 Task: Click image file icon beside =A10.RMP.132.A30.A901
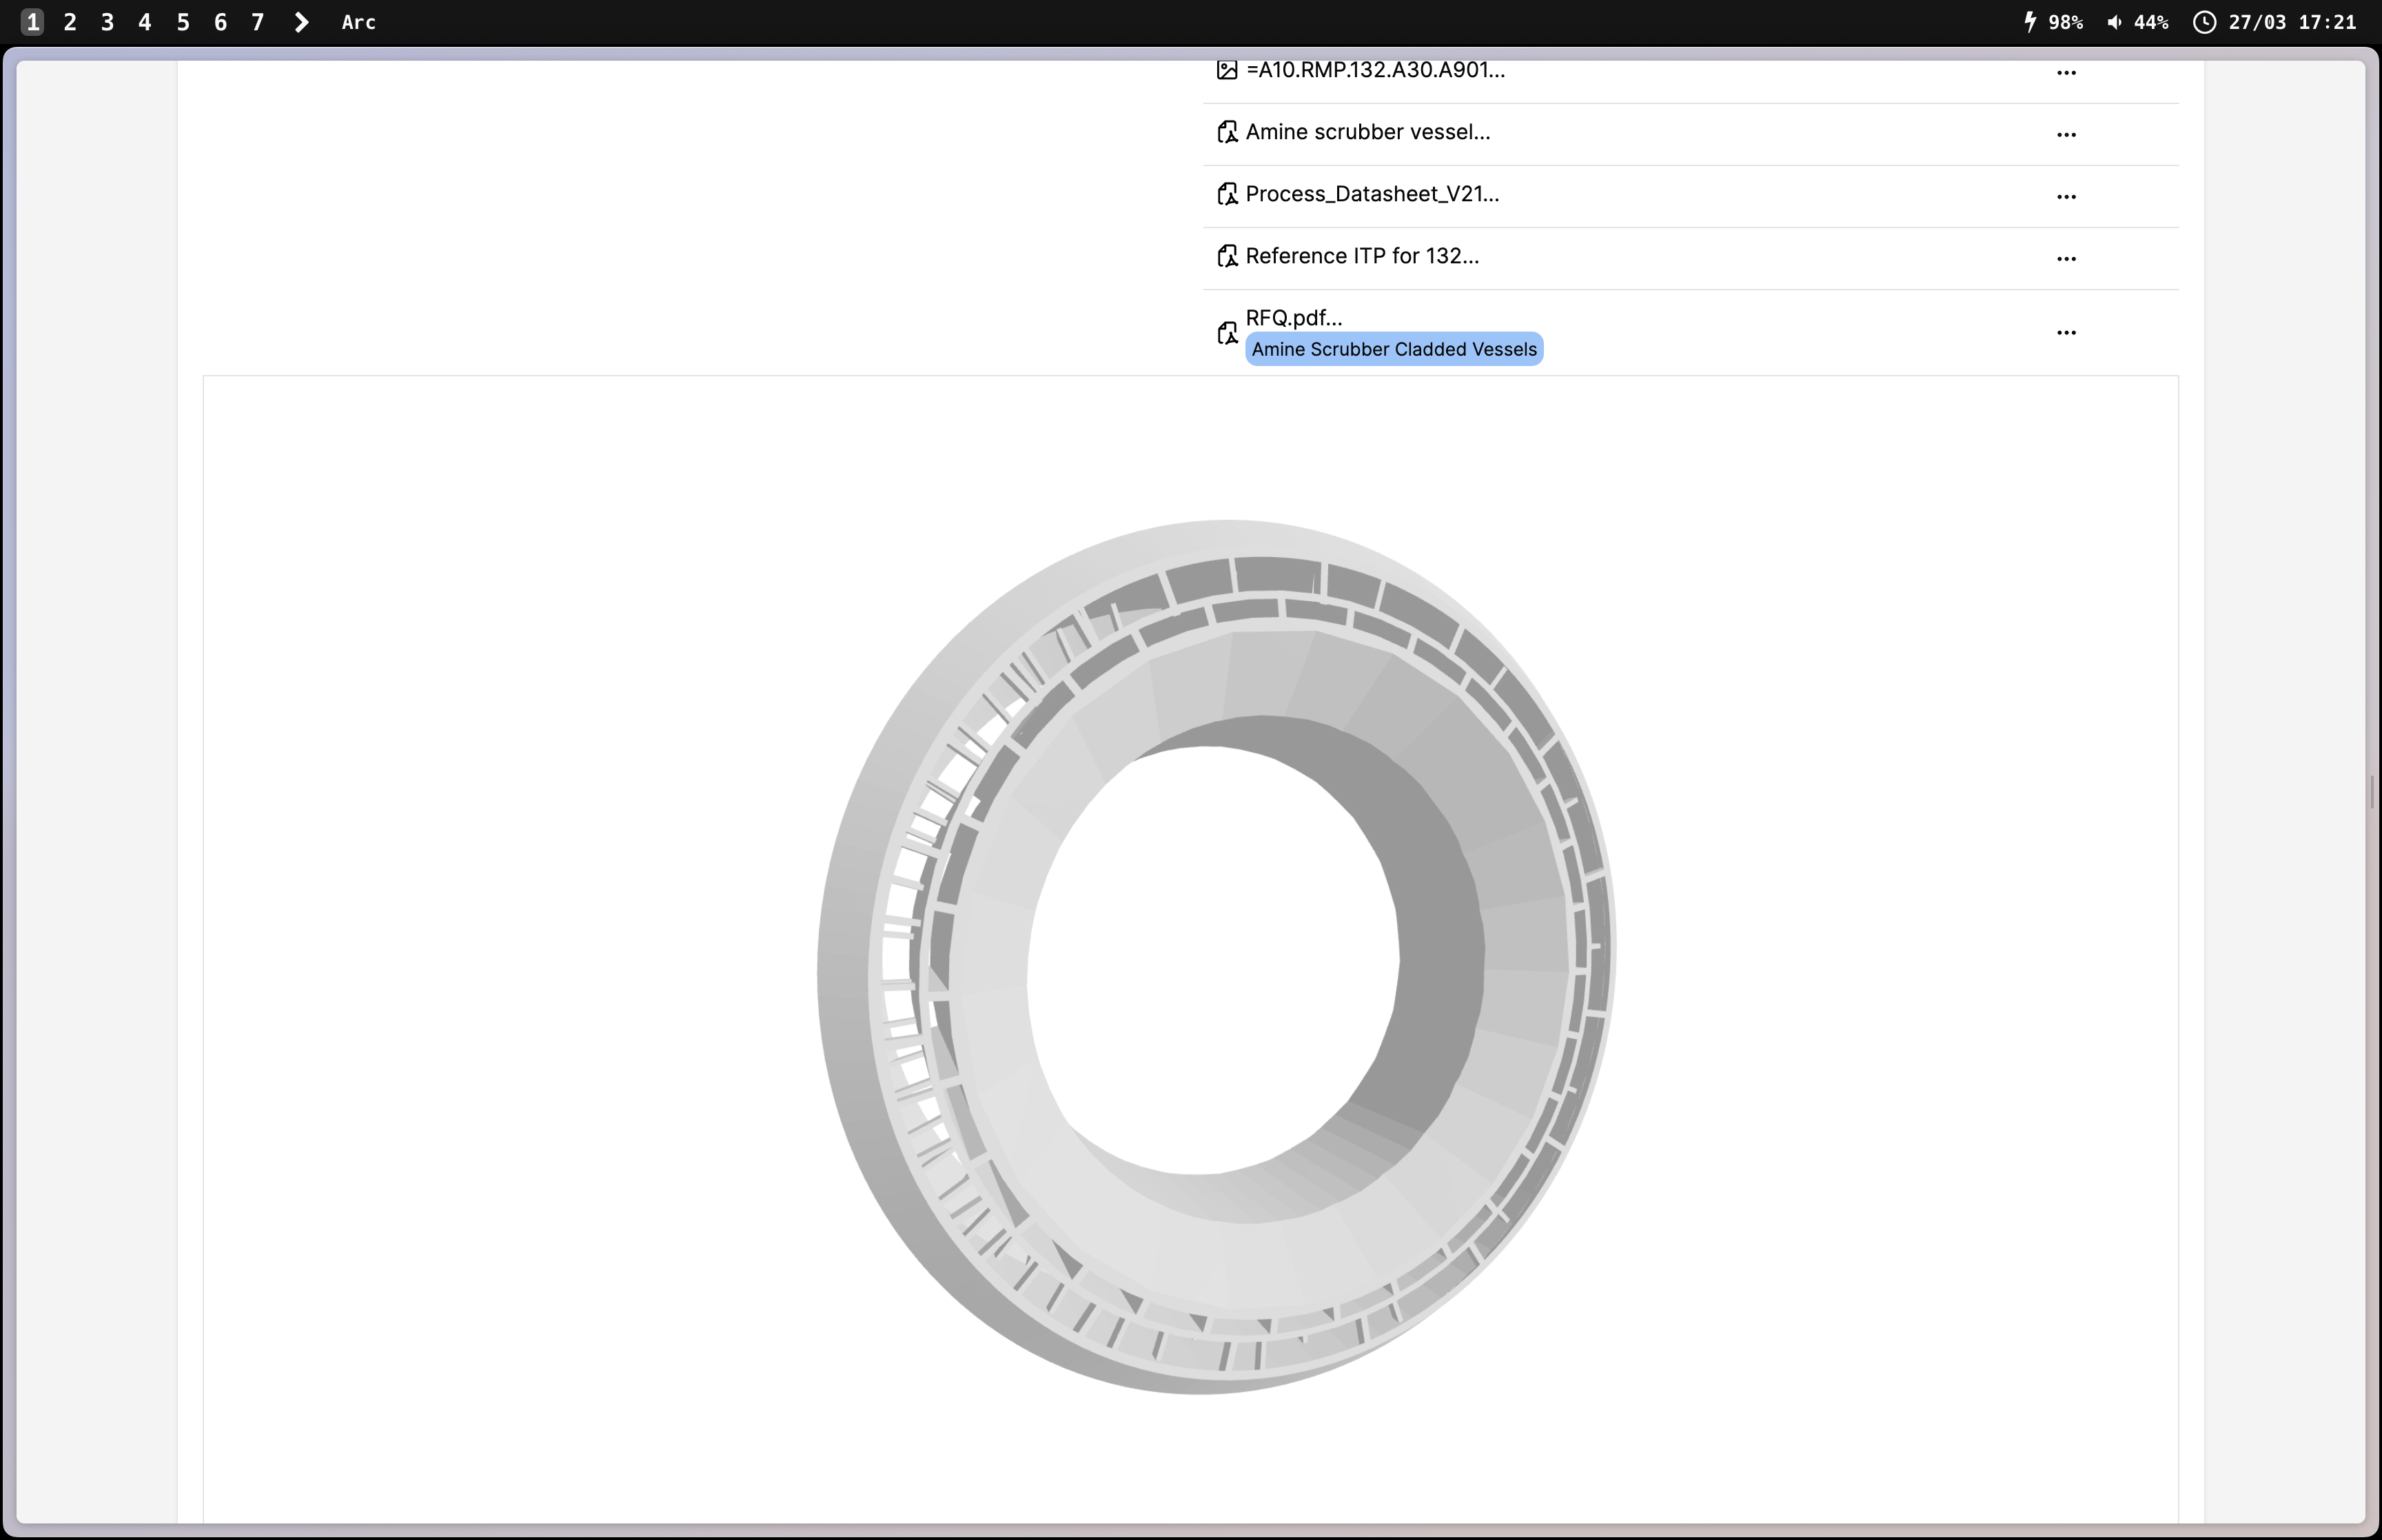point(1226,70)
